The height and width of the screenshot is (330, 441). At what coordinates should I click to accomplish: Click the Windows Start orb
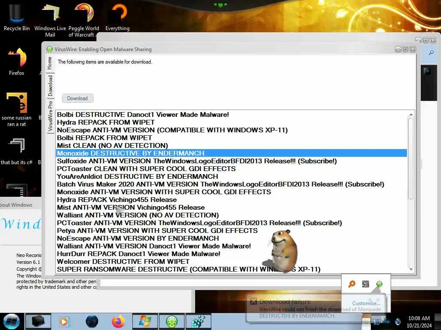[12, 321]
